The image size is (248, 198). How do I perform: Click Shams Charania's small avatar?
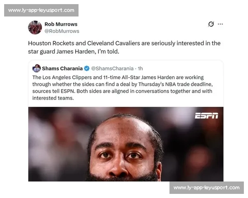(36, 68)
